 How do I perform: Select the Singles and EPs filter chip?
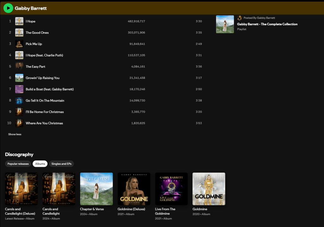61,164
